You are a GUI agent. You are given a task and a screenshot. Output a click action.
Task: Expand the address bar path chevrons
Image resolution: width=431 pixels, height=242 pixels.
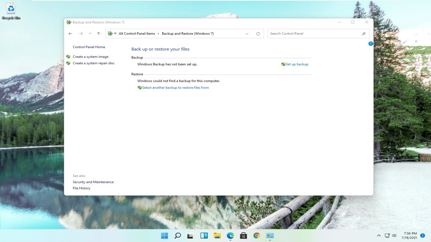[115, 34]
